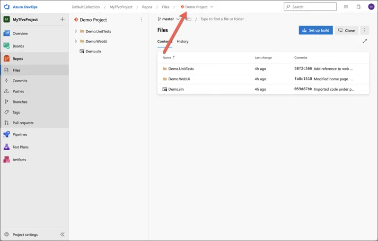Image resolution: width=378 pixels, height=241 pixels.
Task: Click DefaultCollection breadcrumb
Action: pyautogui.click(x=86, y=7)
